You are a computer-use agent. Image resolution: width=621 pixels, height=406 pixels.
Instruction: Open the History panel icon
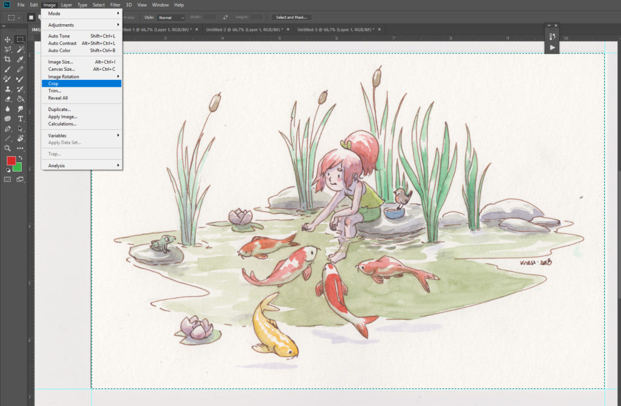(x=552, y=36)
